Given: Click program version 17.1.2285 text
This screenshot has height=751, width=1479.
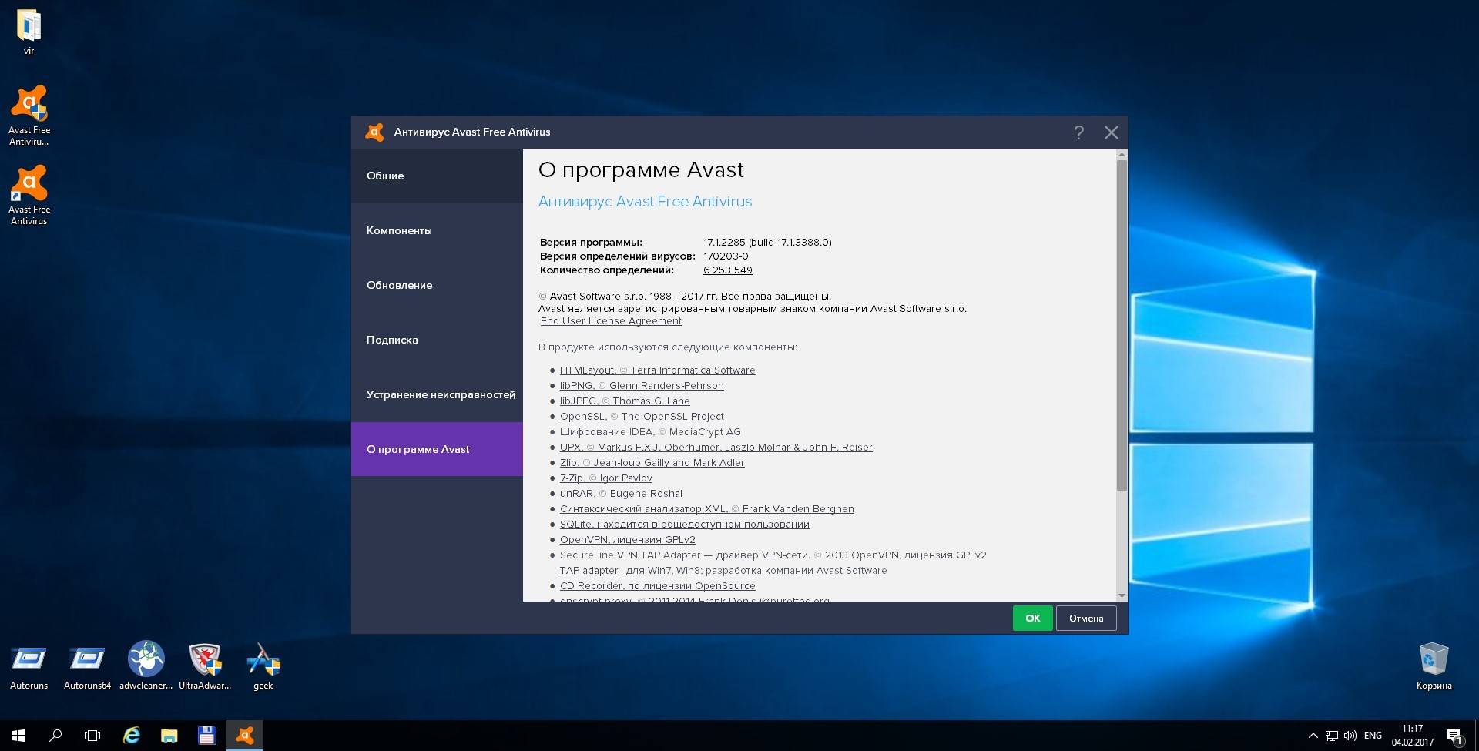Looking at the screenshot, I should tap(767, 243).
